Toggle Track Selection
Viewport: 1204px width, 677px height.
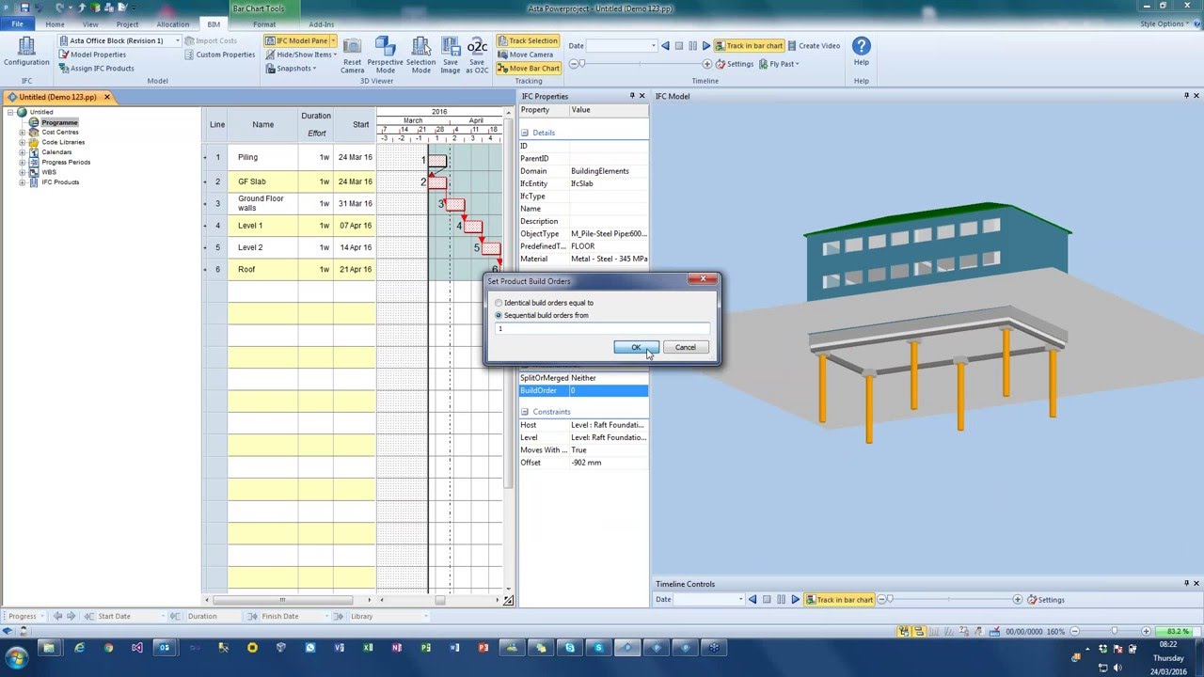(528, 40)
